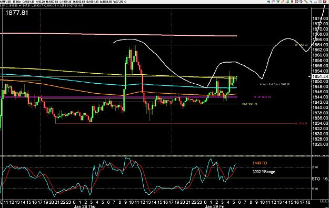Click the orange 1440 TD label
This screenshot has width=329, height=208.
coord(260,163)
